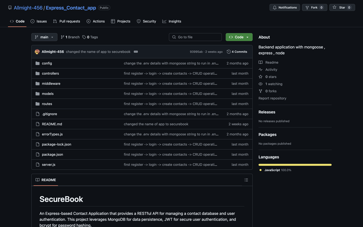Image resolution: width=363 pixels, height=227 pixels.
Task: Click the 0 Tags link
Action: pyautogui.click(x=90, y=37)
